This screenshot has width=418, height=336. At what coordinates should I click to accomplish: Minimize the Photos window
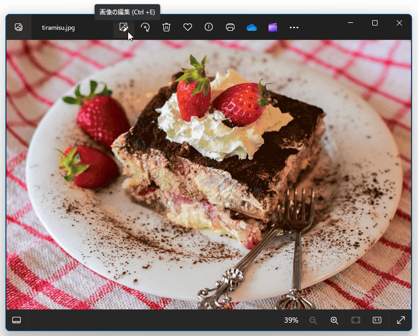pos(350,23)
